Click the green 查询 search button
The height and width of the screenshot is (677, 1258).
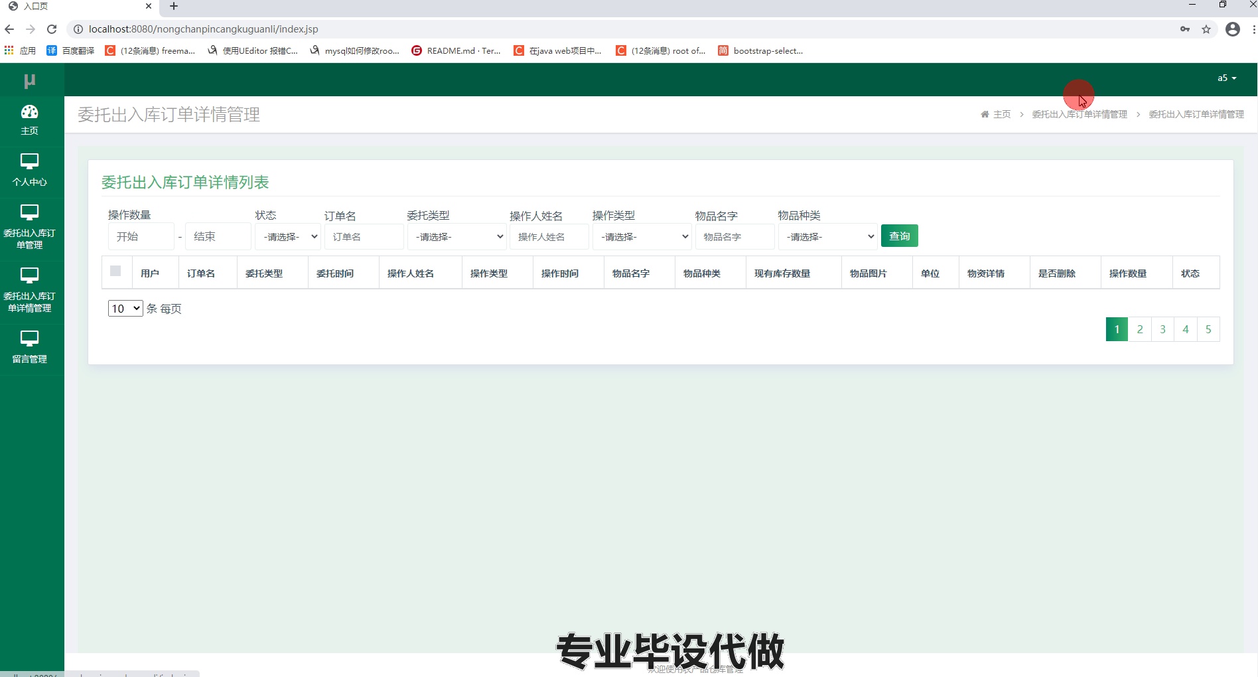900,236
